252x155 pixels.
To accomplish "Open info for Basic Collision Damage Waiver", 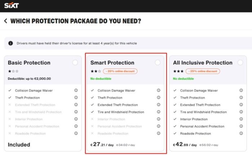I will (76, 91).
